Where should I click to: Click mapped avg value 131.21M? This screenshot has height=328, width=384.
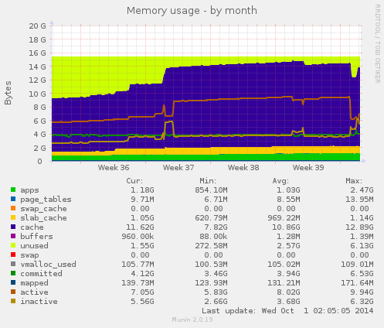click(x=284, y=283)
